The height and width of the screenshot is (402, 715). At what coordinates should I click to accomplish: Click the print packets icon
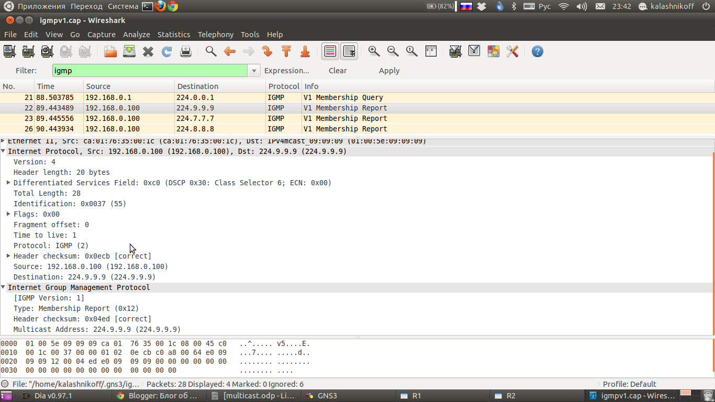click(186, 51)
